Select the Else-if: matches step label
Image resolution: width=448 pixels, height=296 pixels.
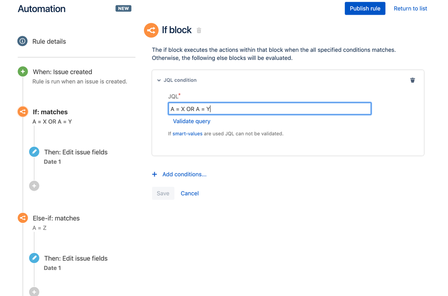pos(57,218)
